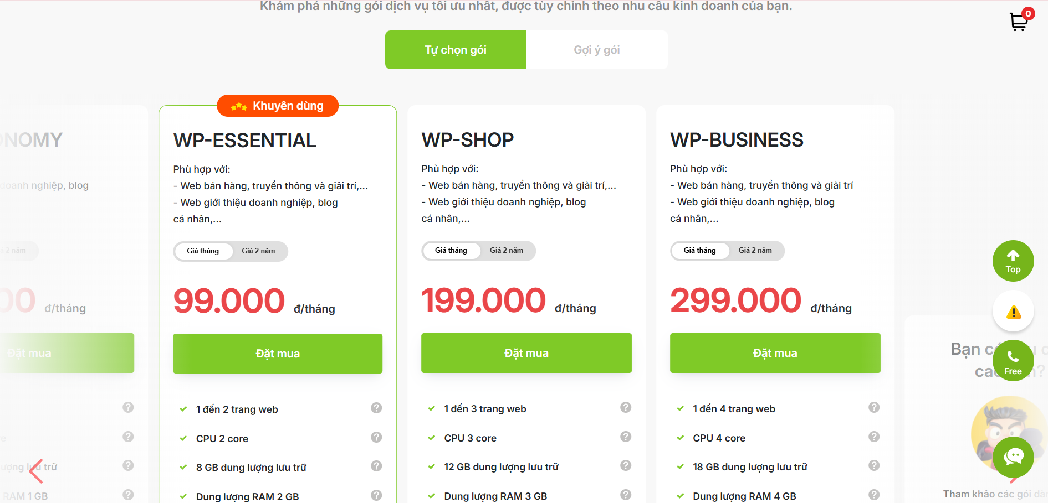Click the Khuyên dùng recommended badge
This screenshot has width=1048, height=503.
click(x=278, y=106)
